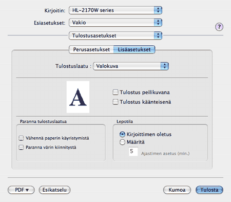
Task: Click the Kumoa cancel button
Action: [x=177, y=190]
